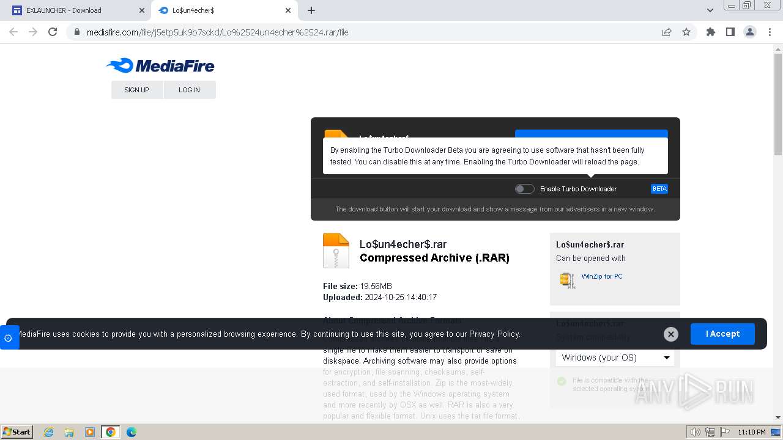Open network icon in system tray
The height and width of the screenshot is (440, 783).
click(710, 432)
